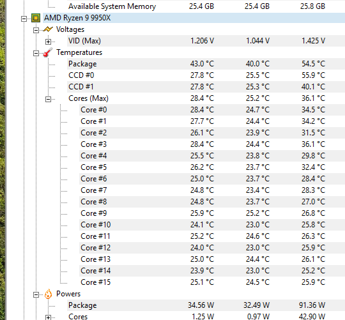Collapse the Voltages section

pyautogui.click(x=36, y=31)
